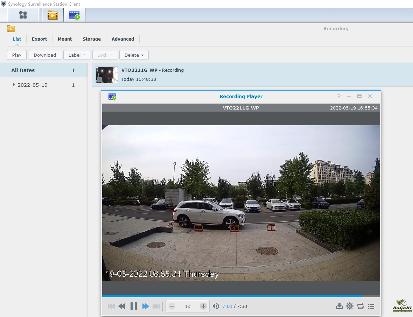The image size is (413, 317).
Task: Open the Recording app tab icon
Action: pos(53,15)
